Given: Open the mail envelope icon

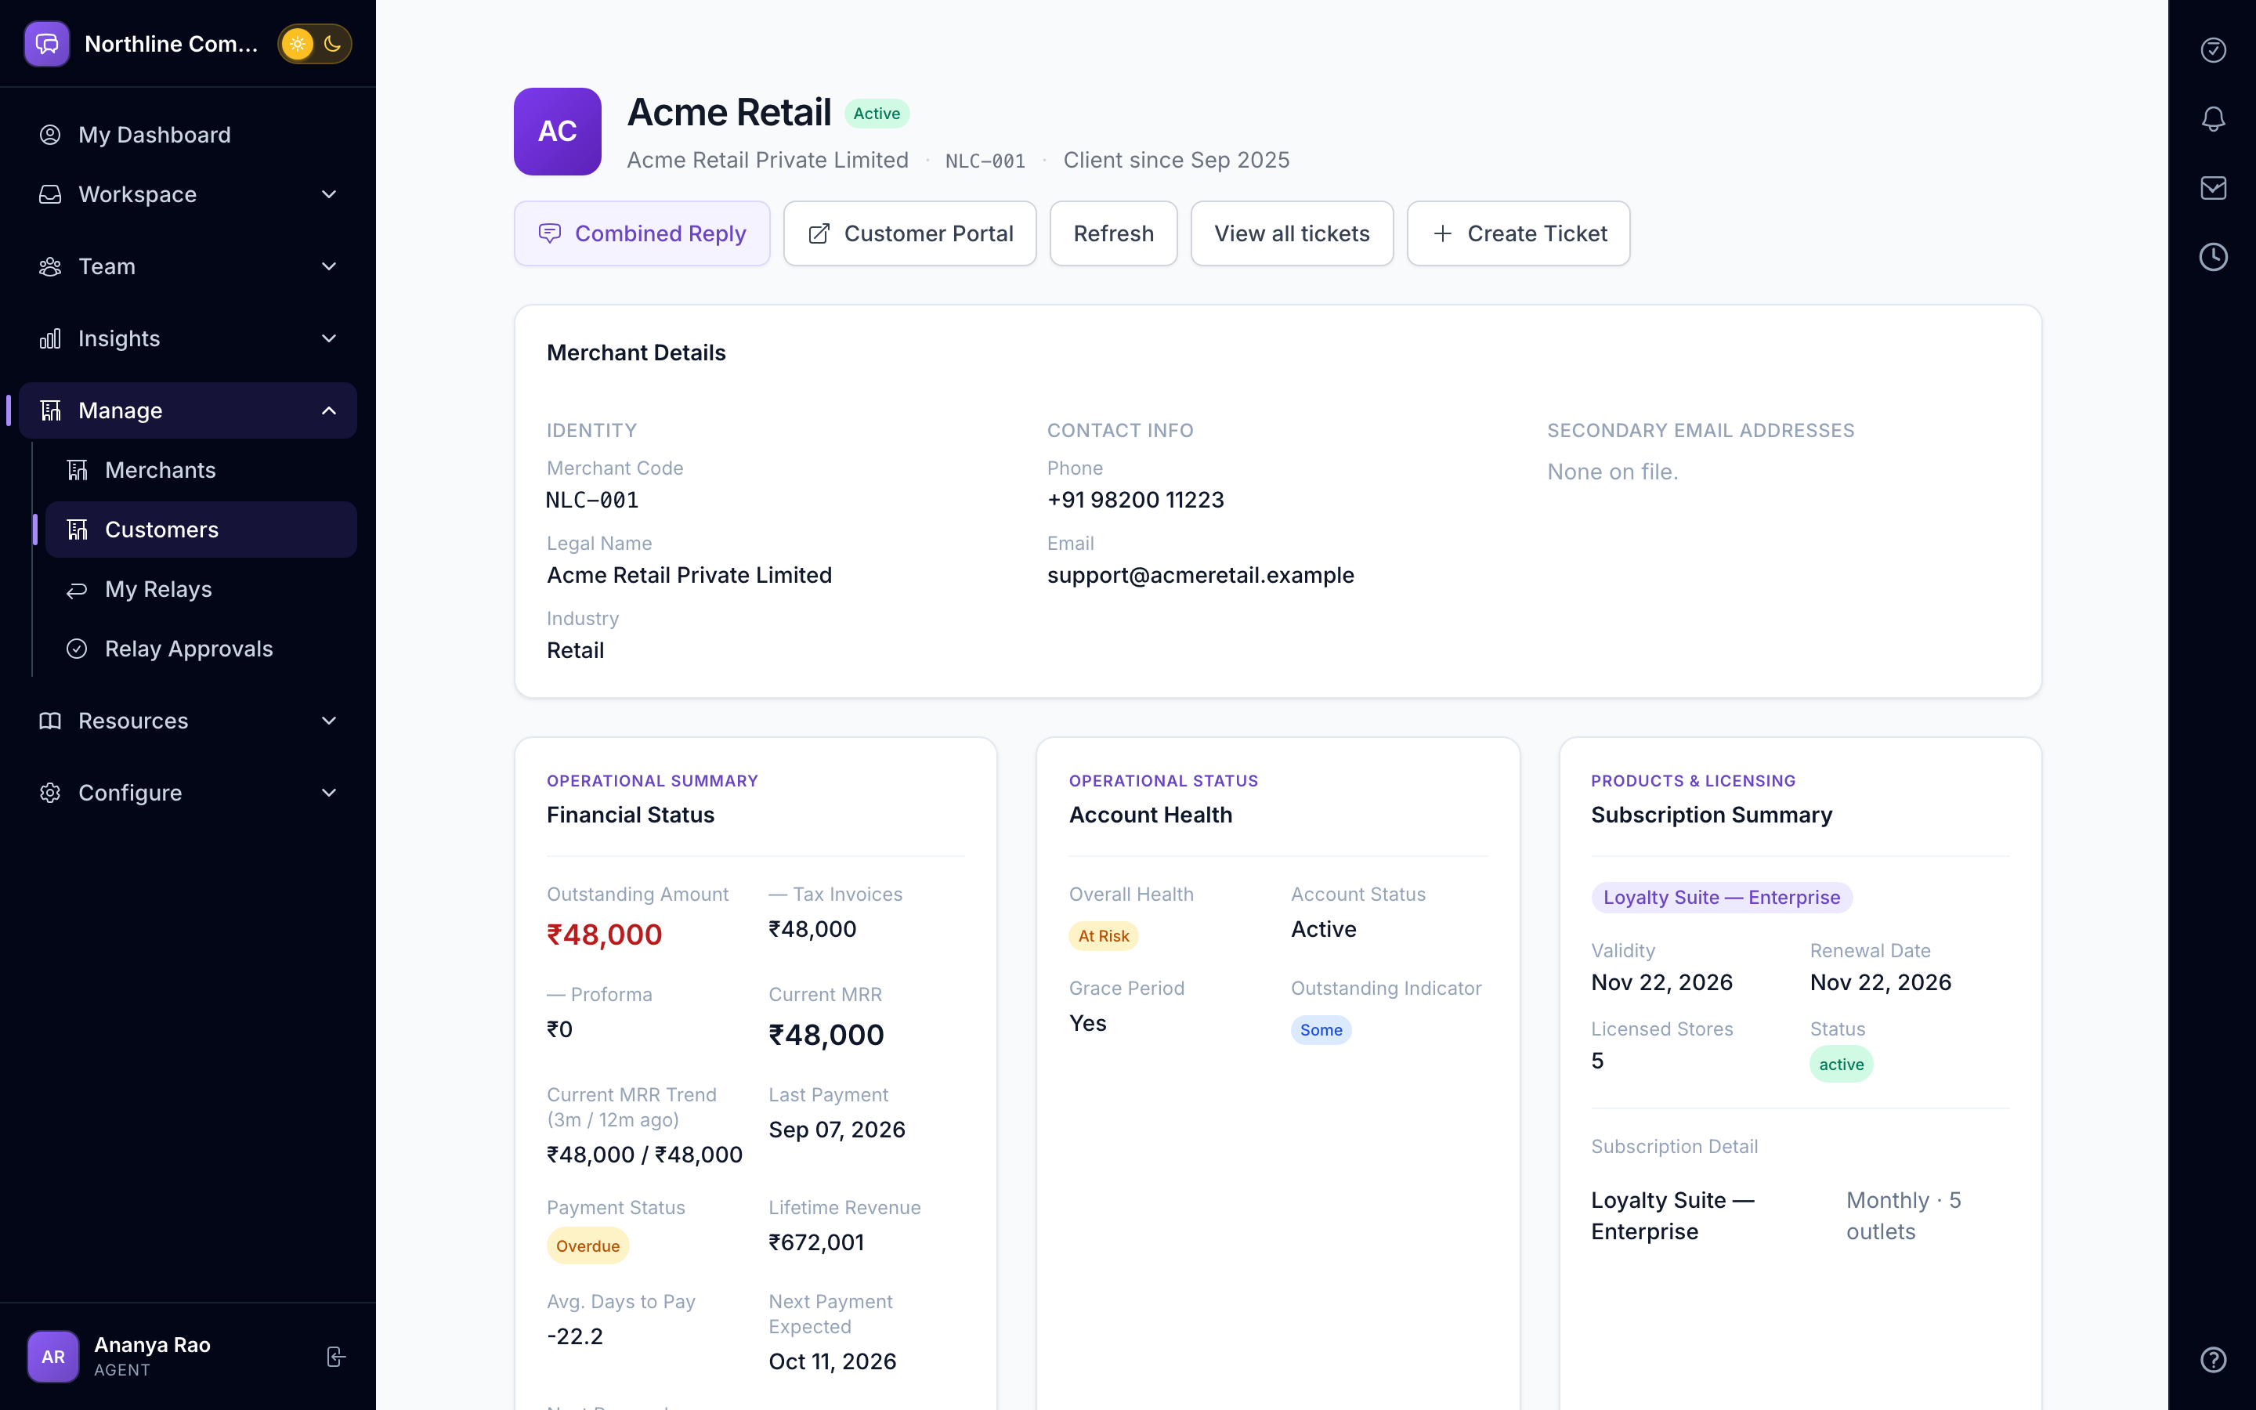Looking at the screenshot, I should (x=2213, y=187).
